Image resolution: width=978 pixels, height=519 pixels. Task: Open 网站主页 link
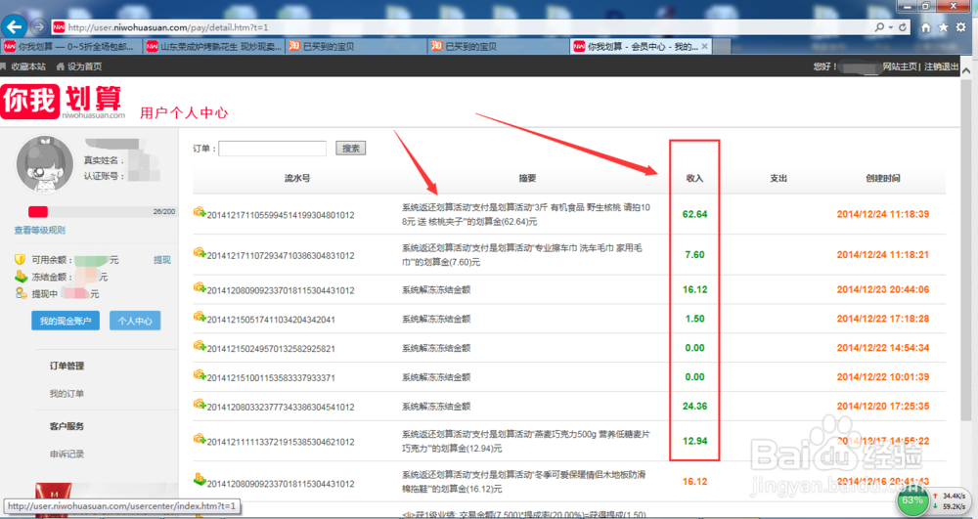point(900,66)
